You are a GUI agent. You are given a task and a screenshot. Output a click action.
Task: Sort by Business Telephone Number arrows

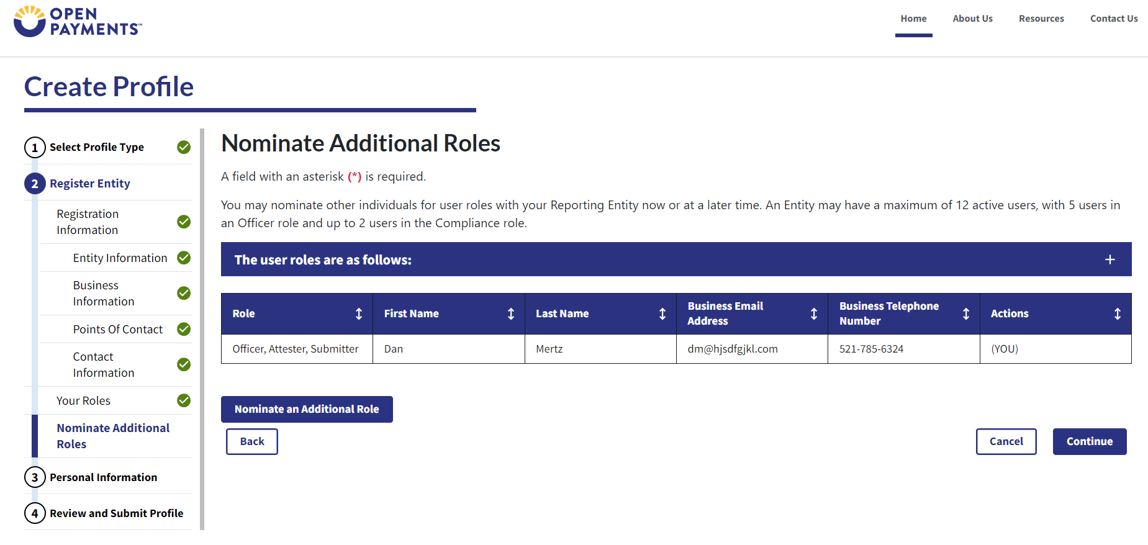[x=966, y=314]
